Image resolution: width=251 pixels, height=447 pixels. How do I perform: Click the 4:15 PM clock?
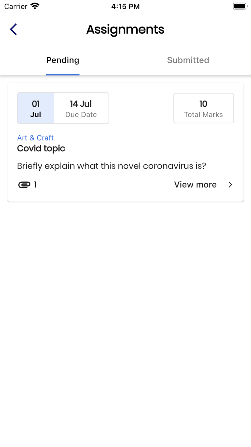click(126, 6)
